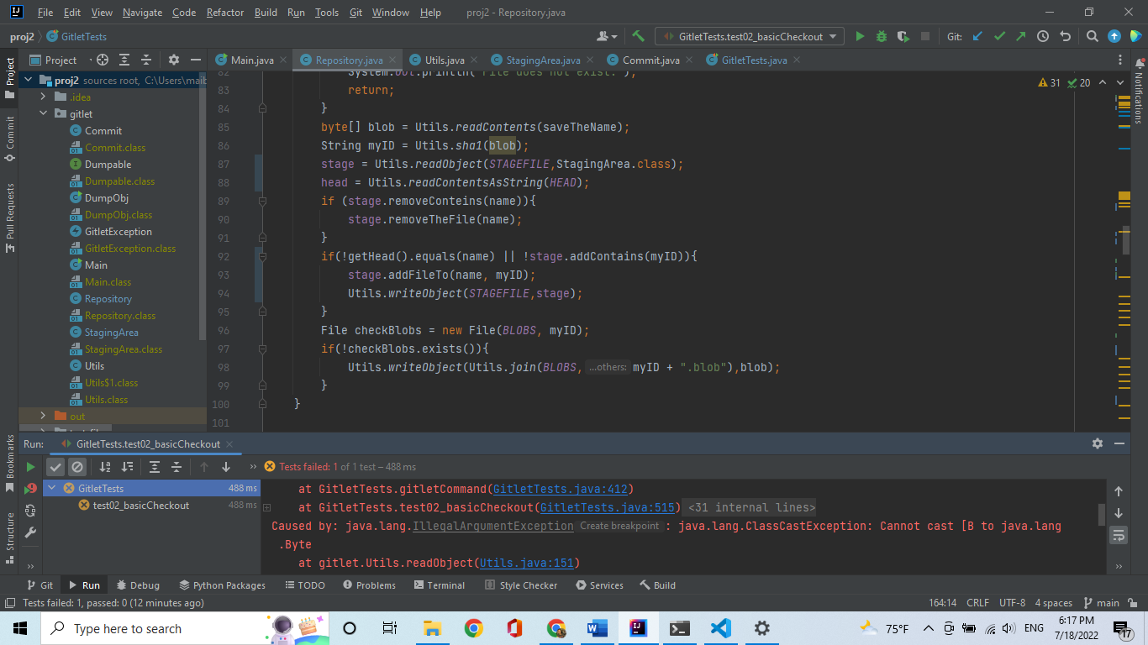Viewport: 1148px width, 645px height.
Task: Expand the out folder in project tree
Action: [x=44, y=416]
